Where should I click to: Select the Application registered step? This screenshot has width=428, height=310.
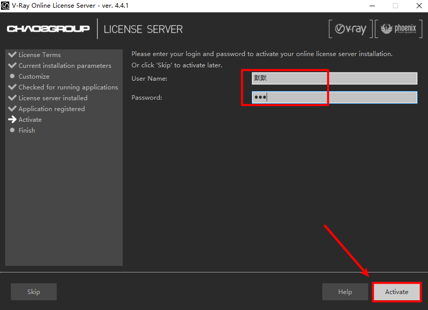point(52,108)
